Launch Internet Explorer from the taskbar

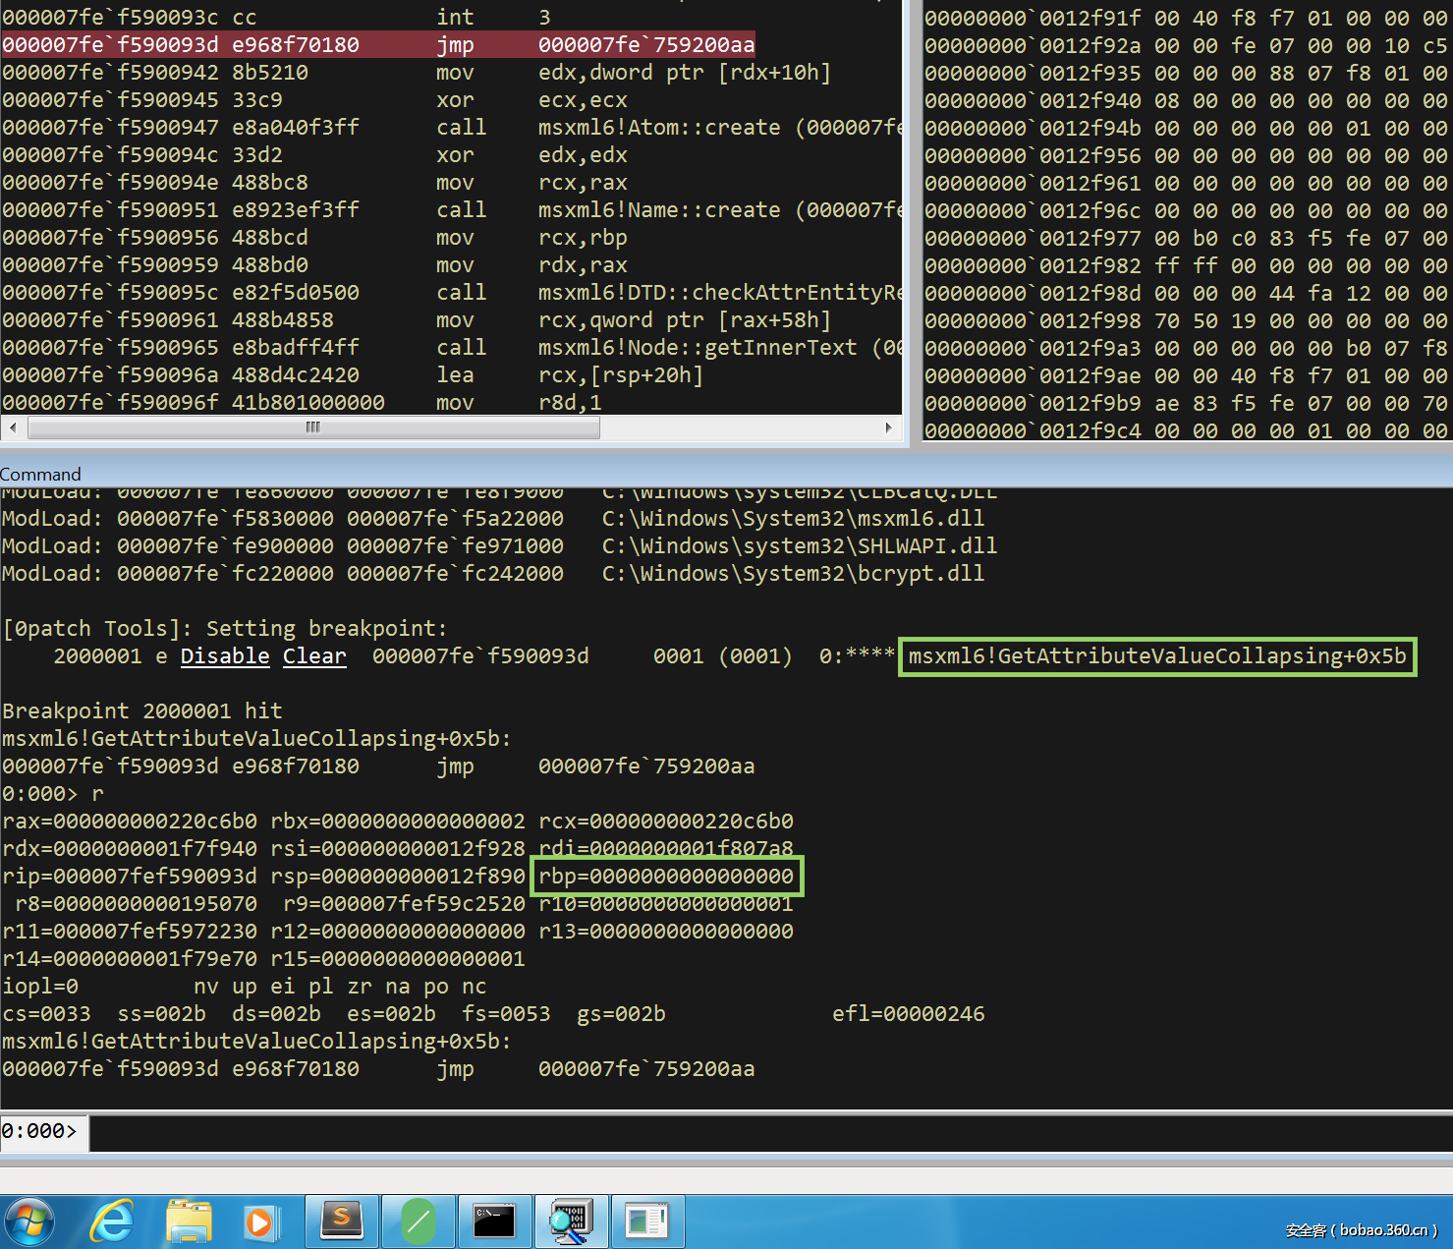(112, 1221)
